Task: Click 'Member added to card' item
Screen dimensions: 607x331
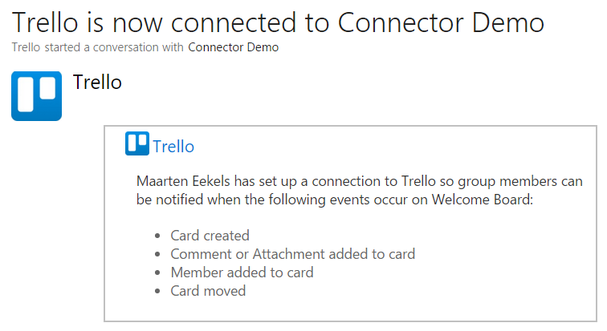Action: coord(242,272)
